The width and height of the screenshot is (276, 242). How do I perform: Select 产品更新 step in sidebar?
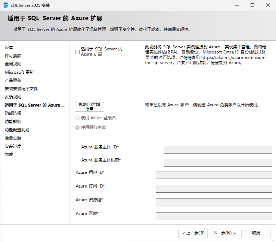pos(13,81)
